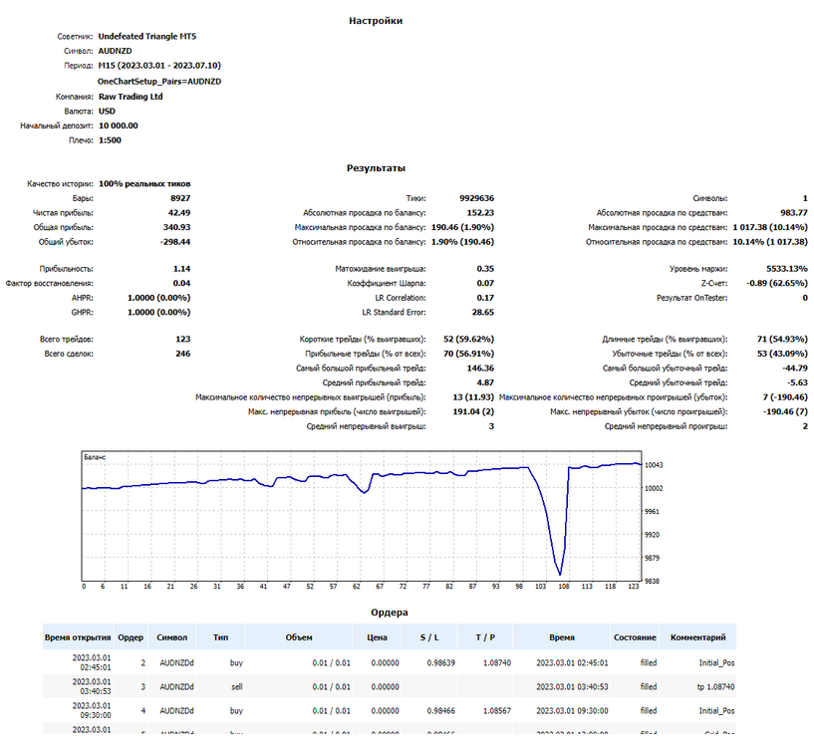Select the profit factor value 1.14
This screenshot has width=814, height=747.
tap(181, 269)
